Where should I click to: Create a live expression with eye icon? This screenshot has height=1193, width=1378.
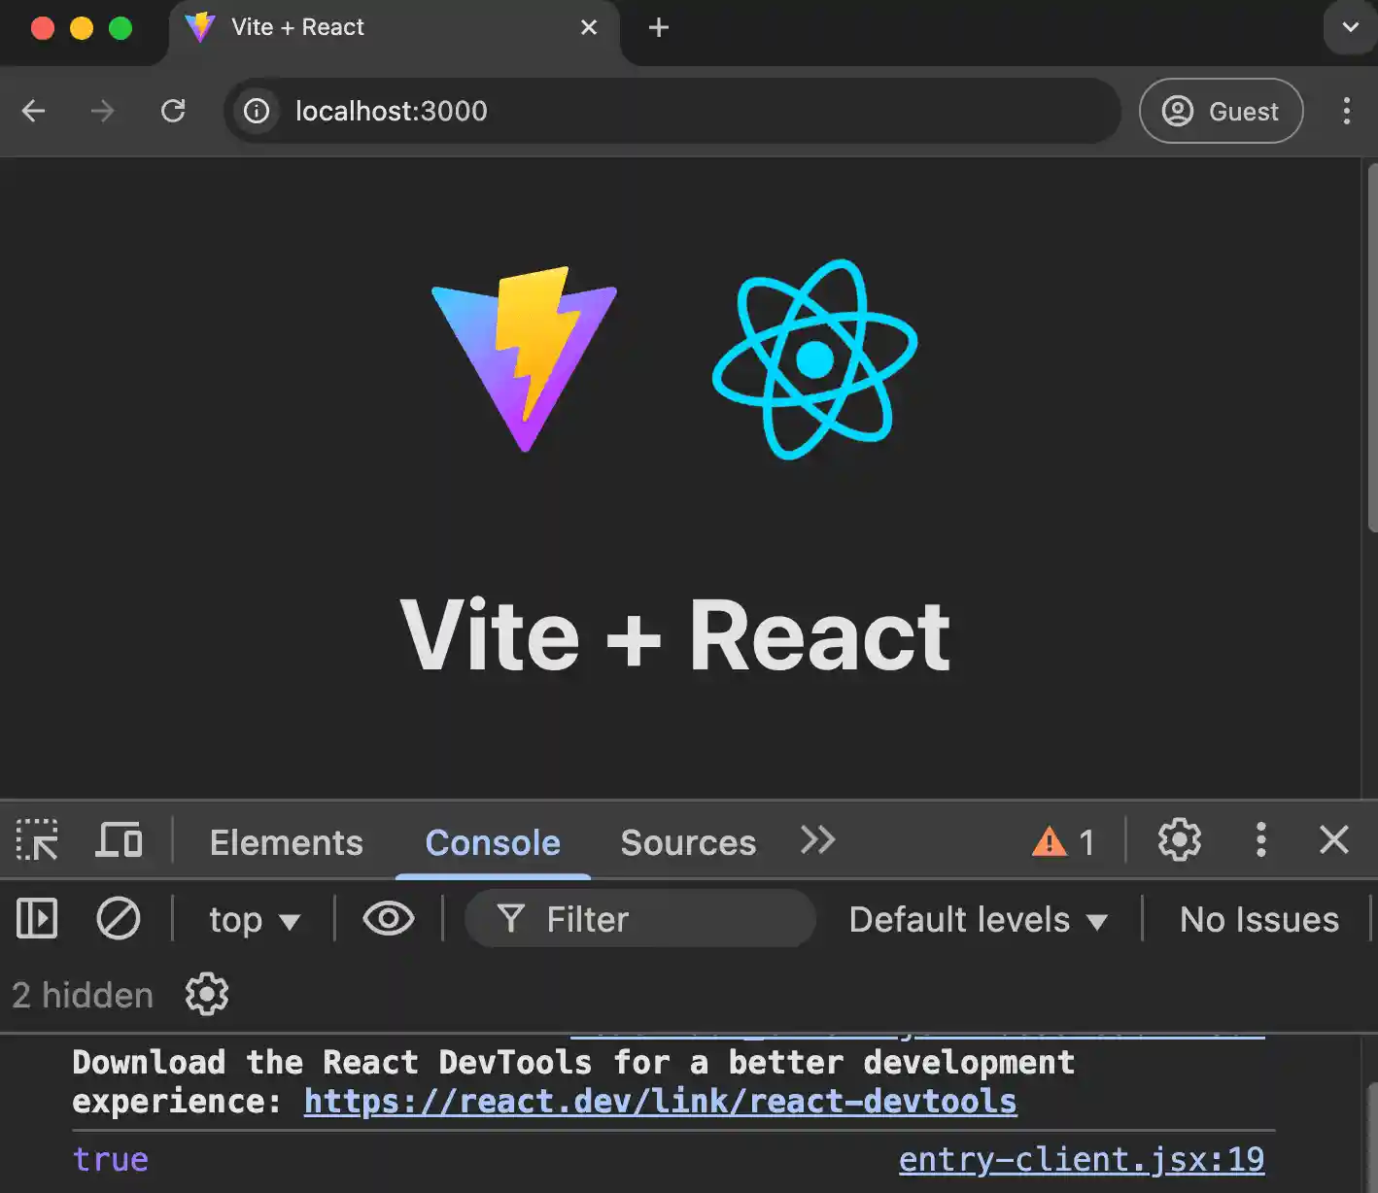388,919
